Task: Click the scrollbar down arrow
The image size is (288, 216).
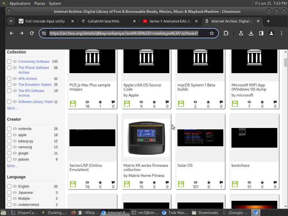Action: pos(285,206)
